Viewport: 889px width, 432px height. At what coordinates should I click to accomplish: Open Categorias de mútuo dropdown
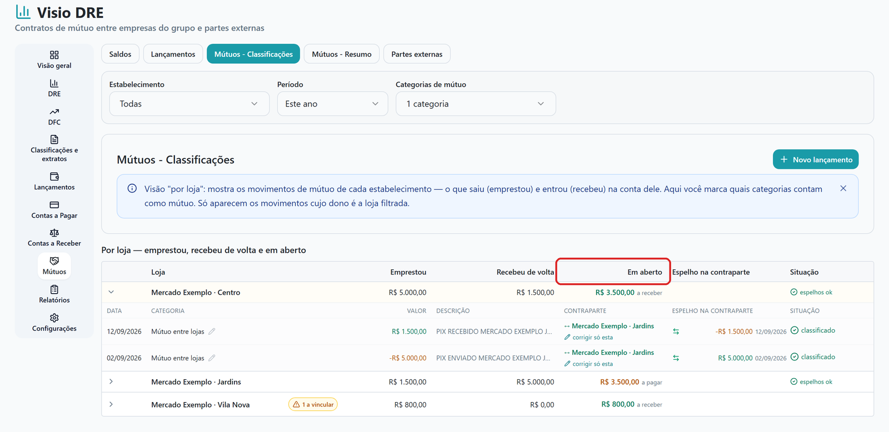coord(476,104)
